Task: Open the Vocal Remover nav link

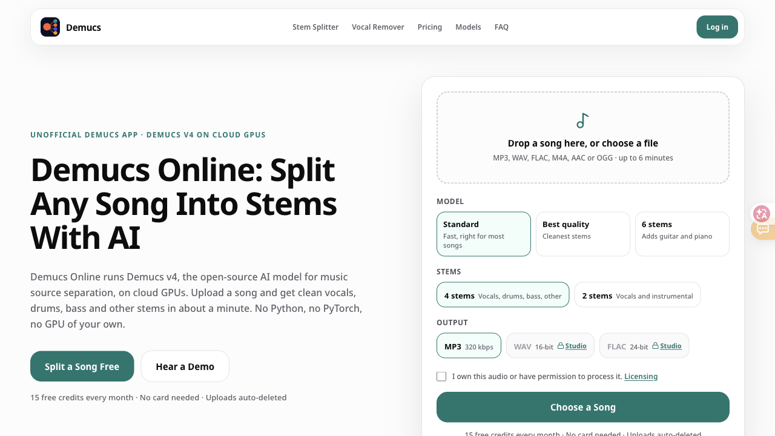Action: click(378, 27)
